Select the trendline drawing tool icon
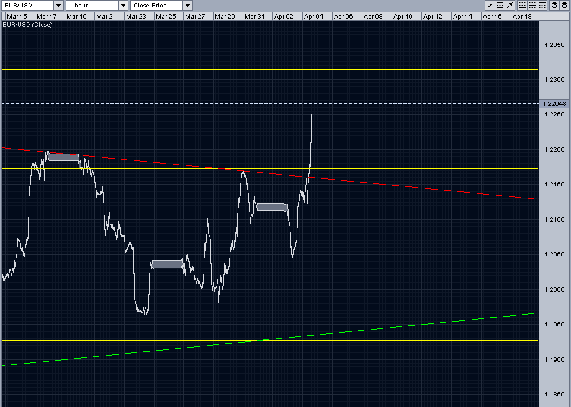 [x=490, y=5]
